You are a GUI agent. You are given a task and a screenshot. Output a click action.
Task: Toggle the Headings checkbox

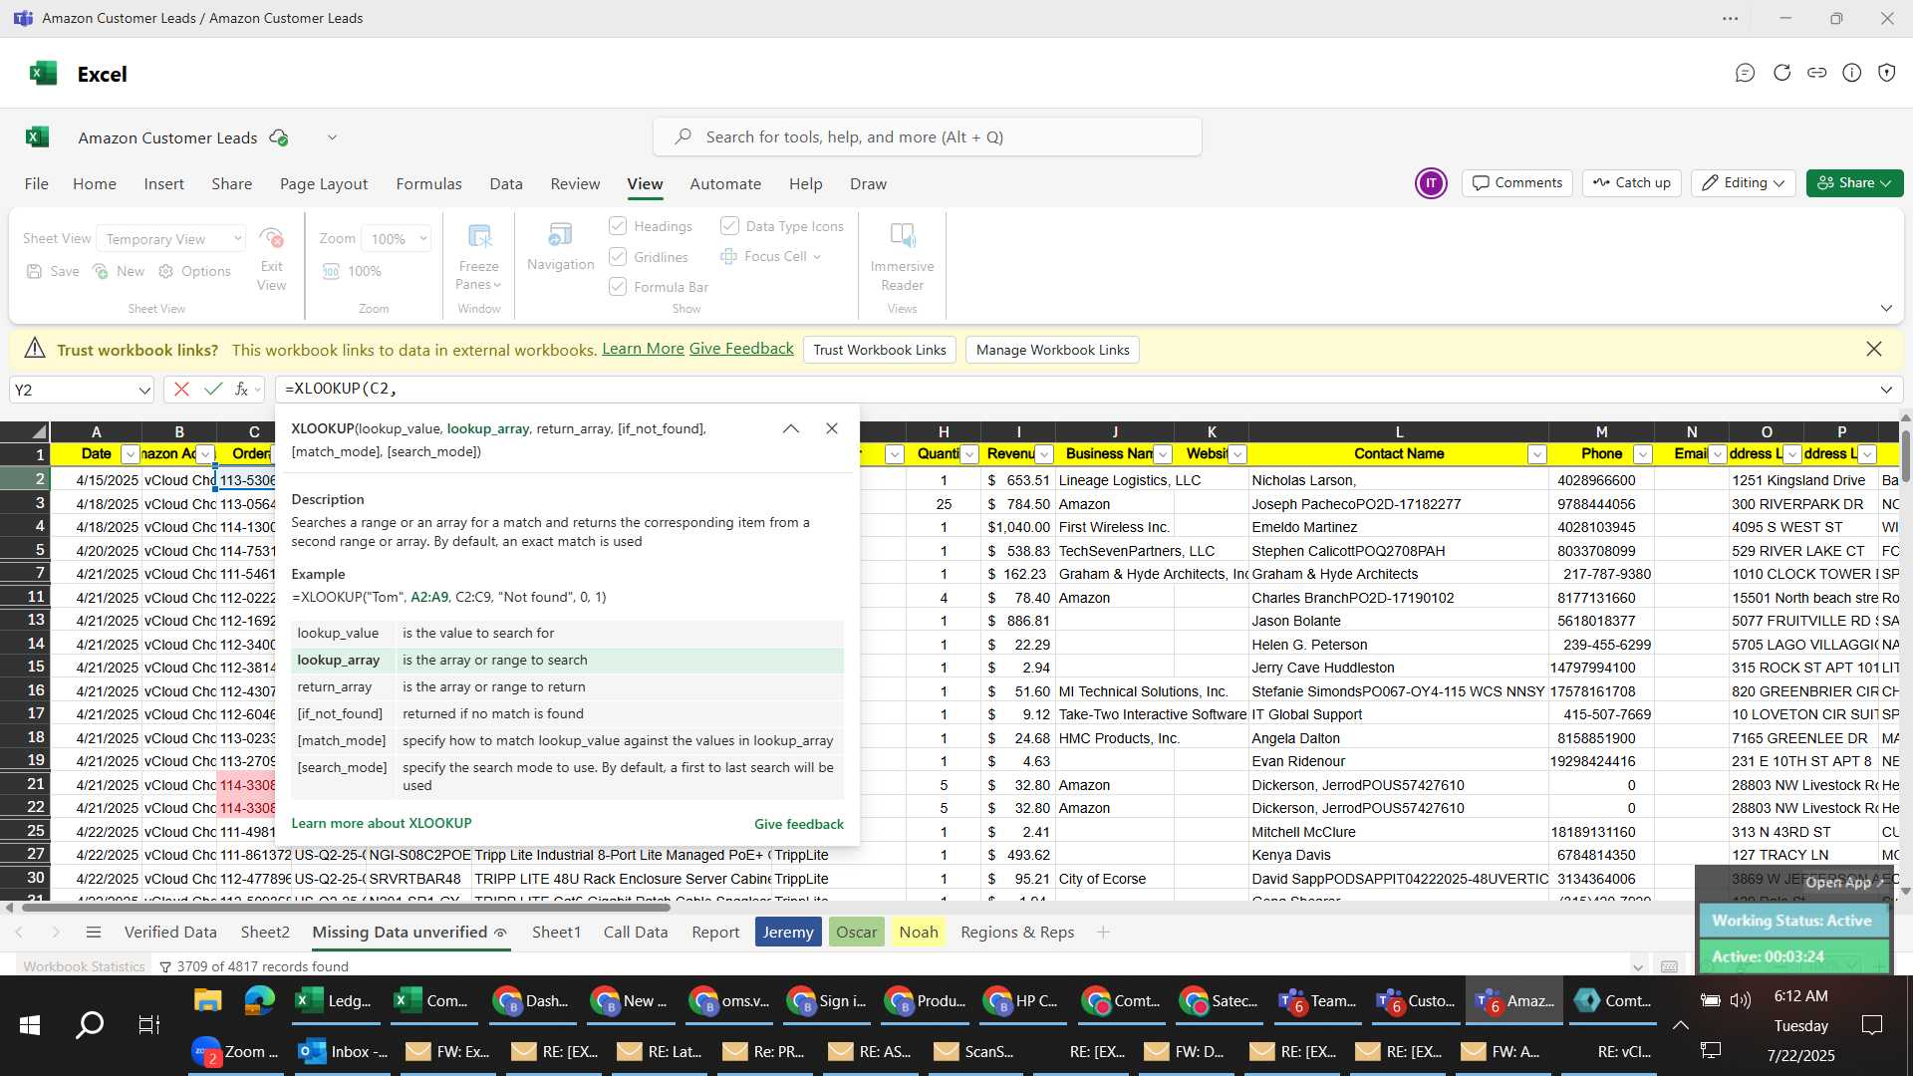(618, 226)
